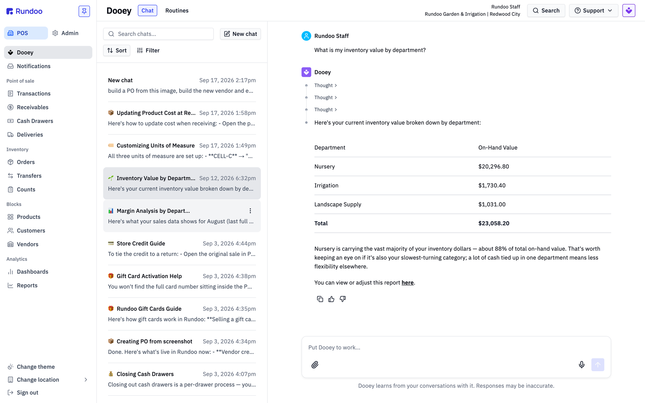Image resolution: width=645 pixels, height=403 pixels.
Task: Click the Department column header
Action: click(x=330, y=148)
